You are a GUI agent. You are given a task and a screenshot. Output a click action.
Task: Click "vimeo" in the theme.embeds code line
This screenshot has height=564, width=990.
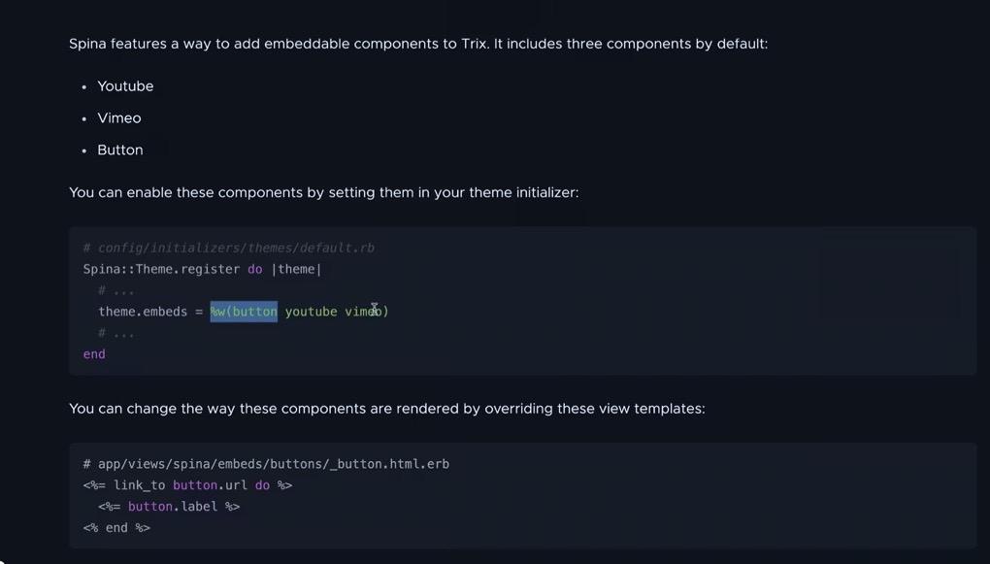click(x=362, y=312)
